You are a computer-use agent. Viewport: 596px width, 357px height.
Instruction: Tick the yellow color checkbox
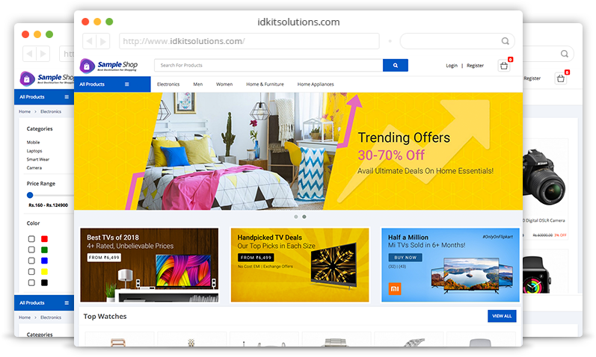[x=31, y=272]
